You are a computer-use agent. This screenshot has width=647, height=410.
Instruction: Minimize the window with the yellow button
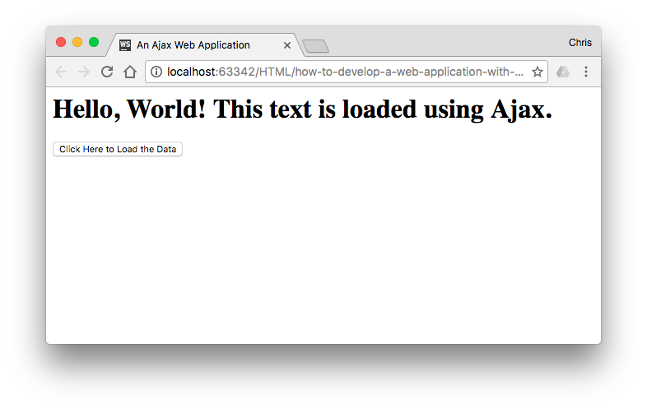(x=77, y=42)
